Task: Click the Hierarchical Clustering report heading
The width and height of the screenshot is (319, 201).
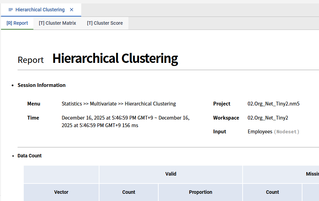Action: tap(115, 59)
